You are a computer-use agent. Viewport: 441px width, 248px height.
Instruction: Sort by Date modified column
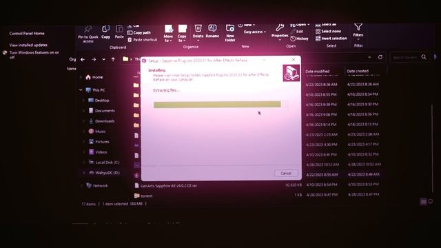tap(317, 72)
